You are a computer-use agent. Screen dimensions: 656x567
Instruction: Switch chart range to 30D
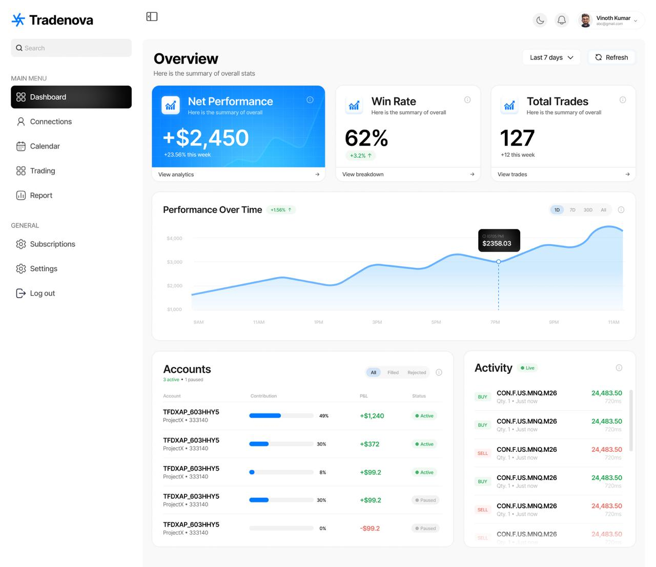coord(588,210)
